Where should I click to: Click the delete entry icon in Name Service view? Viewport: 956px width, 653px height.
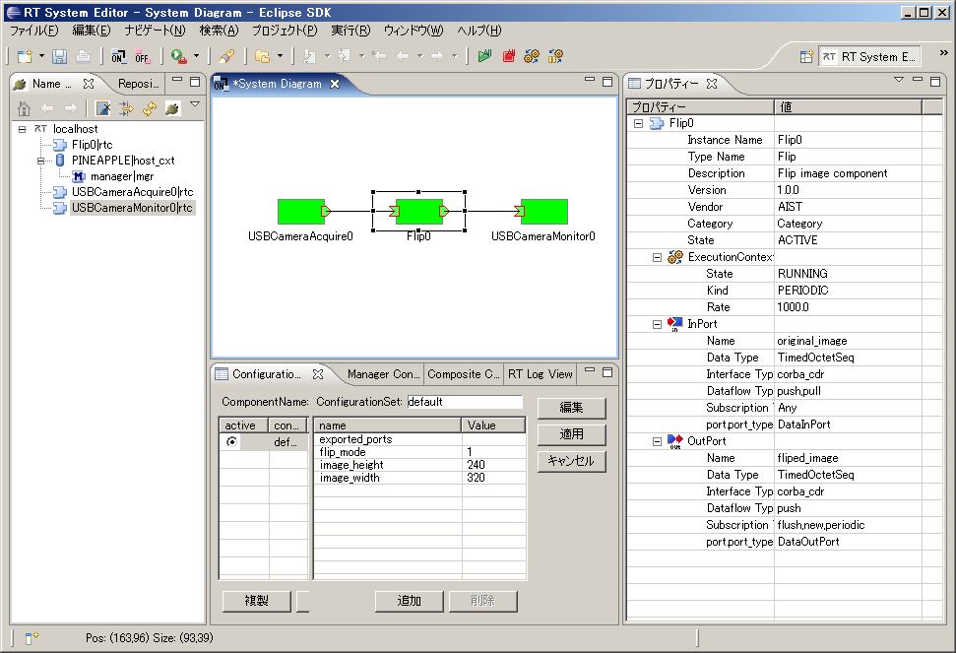(103, 108)
